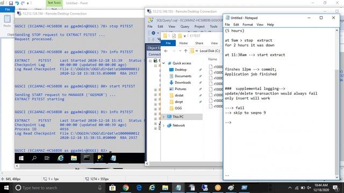Click Paste button in Paint ribbon
The width and height of the screenshot is (344, 193).
(7, 21)
